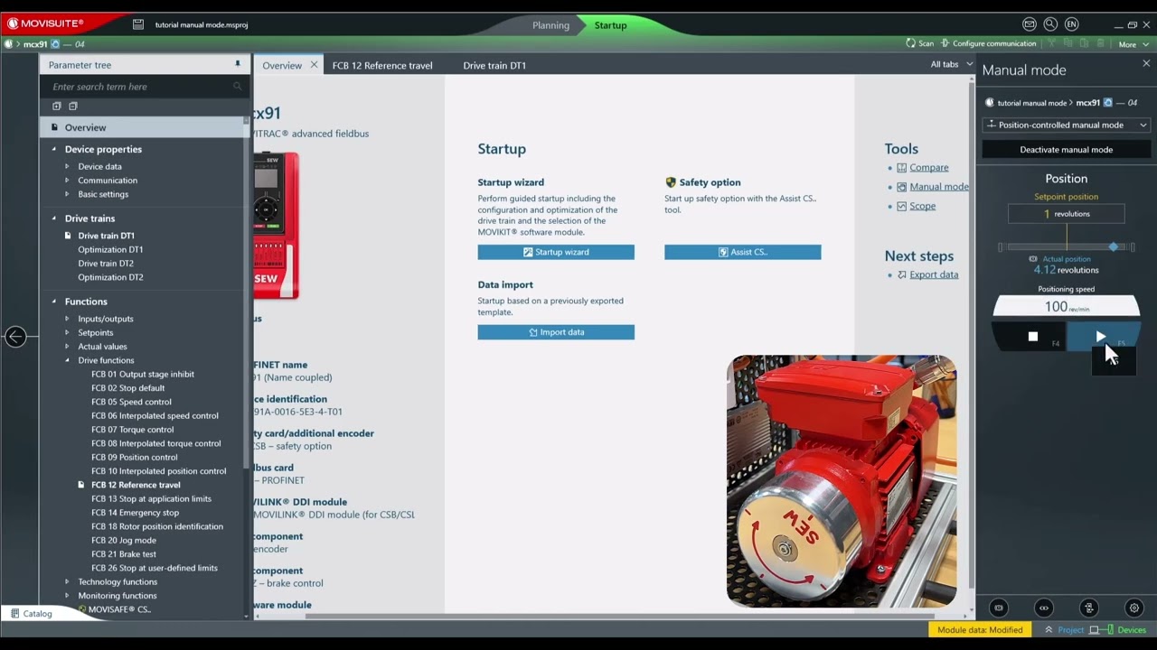Image resolution: width=1157 pixels, height=650 pixels.
Task: Change language via EN icon
Action: pos(1072,24)
